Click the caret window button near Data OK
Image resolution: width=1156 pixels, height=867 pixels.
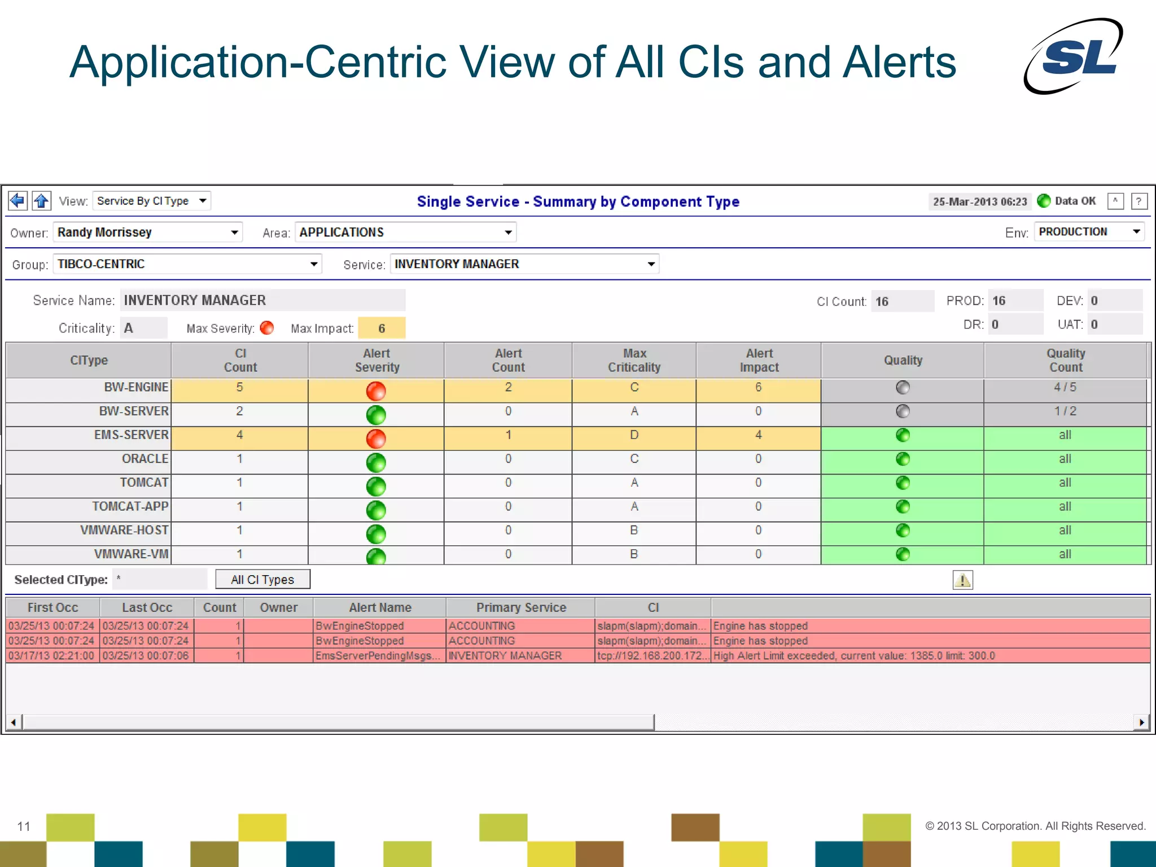tap(1115, 201)
